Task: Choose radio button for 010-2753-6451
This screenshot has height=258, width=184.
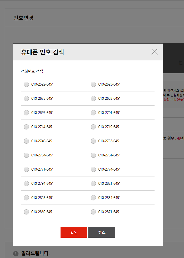Action: [x=93, y=141]
